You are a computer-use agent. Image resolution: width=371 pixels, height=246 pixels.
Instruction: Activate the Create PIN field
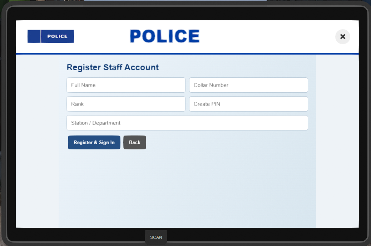click(x=248, y=104)
